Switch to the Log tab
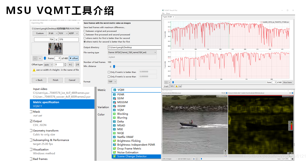 tap(178, 86)
